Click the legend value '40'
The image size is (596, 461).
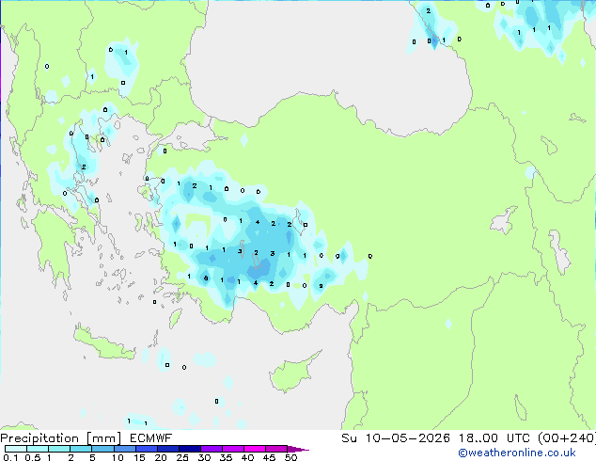pos(247,457)
